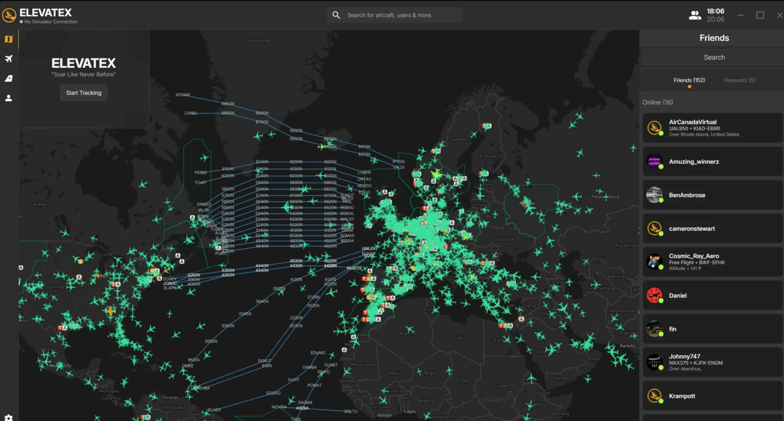Viewport: 784px width, 421px height.
Task: Open the map view from the sidebar
Action: 8,39
